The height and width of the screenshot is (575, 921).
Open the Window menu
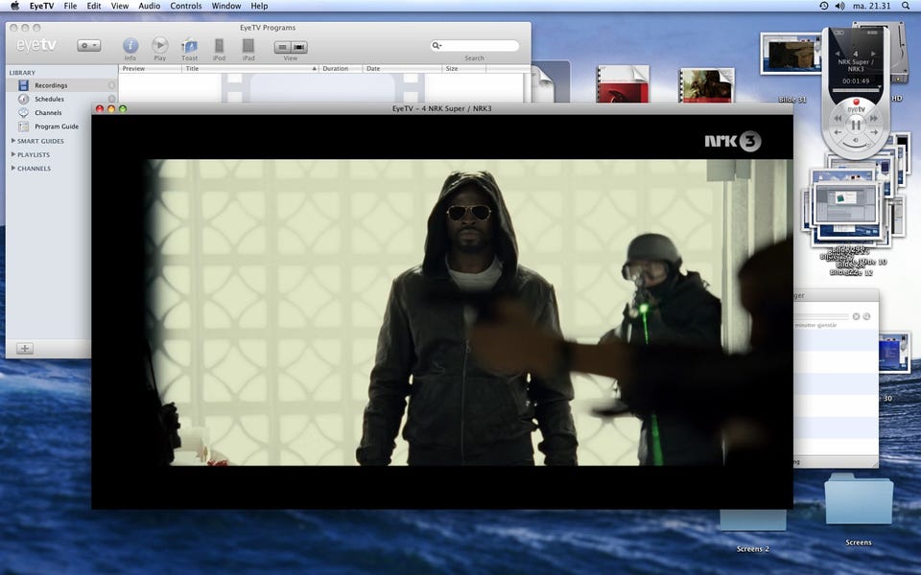click(x=226, y=6)
